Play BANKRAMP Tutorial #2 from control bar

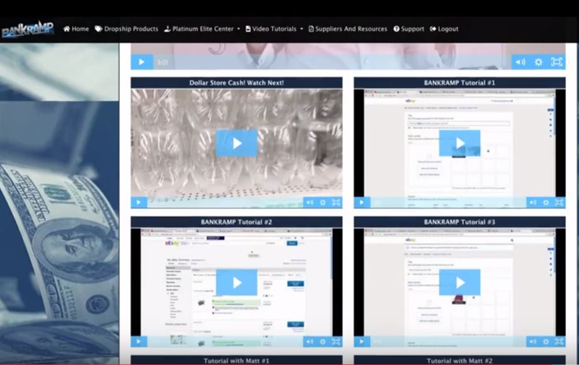[x=139, y=341]
